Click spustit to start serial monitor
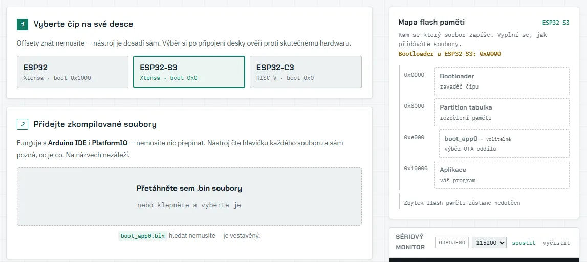The height and width of the screenshot is (262, 587). pyautogui.click(x=524, y=243)
